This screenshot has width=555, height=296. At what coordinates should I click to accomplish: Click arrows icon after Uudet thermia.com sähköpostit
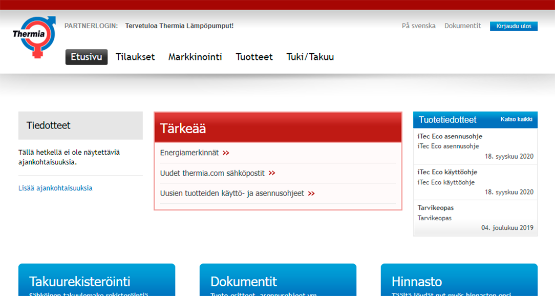272,173
